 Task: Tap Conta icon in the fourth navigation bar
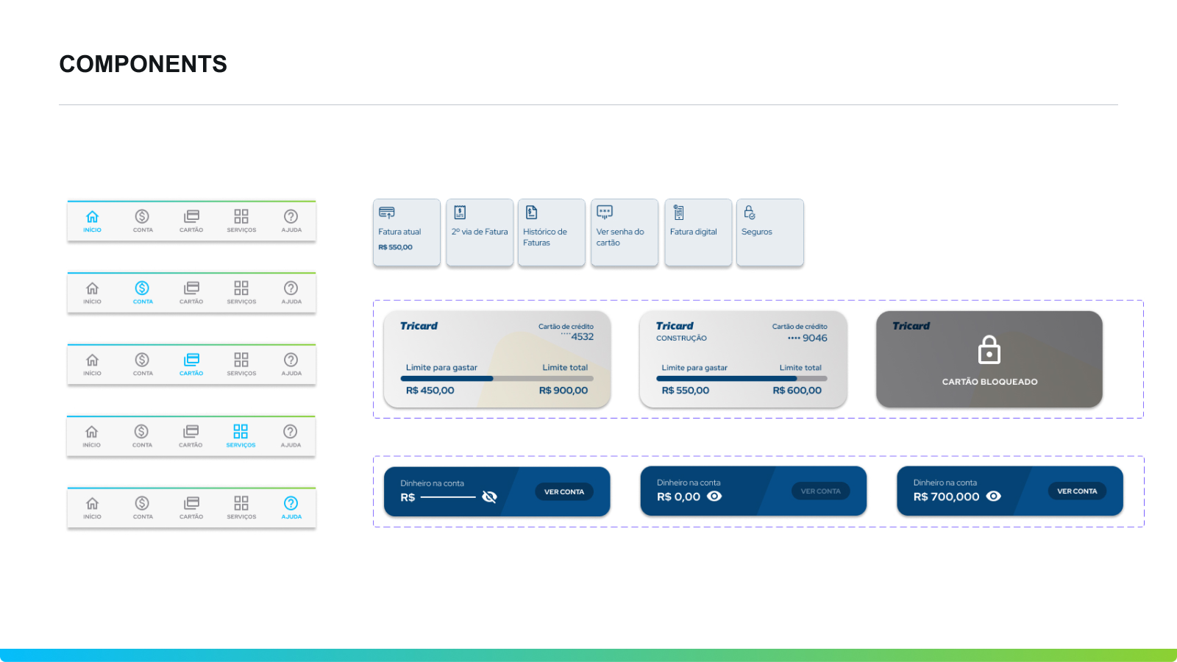tap(141, 431)
